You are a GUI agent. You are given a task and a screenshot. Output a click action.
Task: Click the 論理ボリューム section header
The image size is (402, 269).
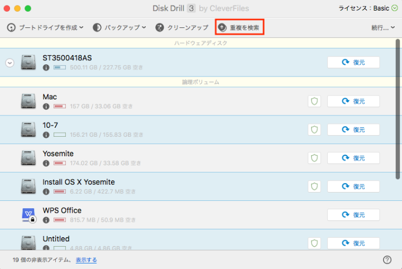[201, 82]
